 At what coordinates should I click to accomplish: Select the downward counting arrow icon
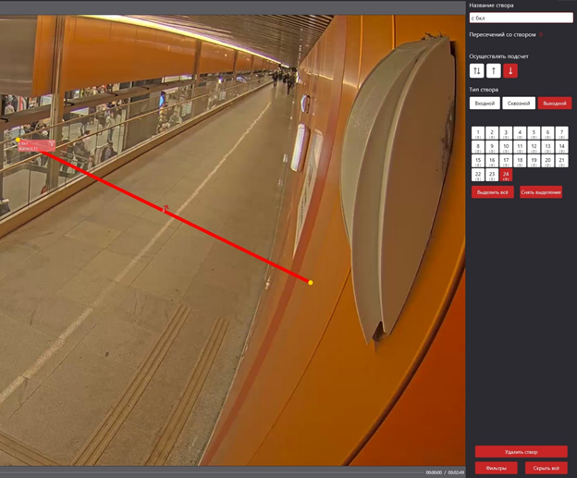point(510,70)
